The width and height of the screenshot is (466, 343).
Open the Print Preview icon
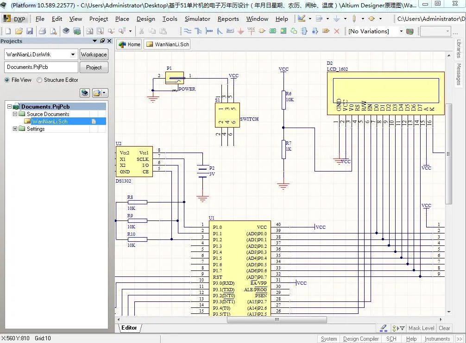53,31
